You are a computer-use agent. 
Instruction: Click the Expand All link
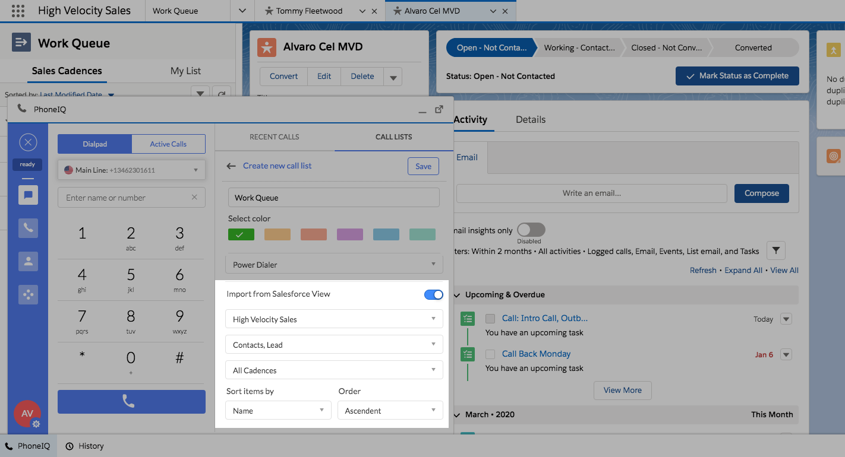743,270
